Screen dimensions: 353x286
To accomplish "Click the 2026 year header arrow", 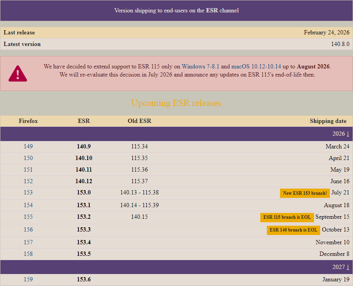I will tap(348, 134).
